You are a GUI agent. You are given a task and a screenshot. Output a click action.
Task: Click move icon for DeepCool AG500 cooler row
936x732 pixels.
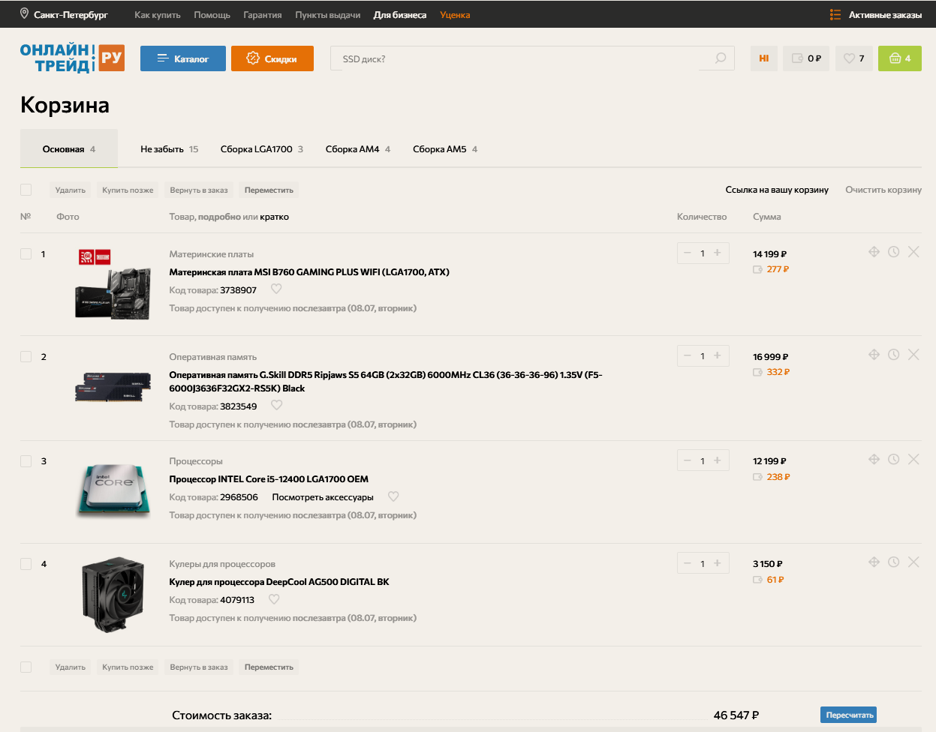click(874, 562)
